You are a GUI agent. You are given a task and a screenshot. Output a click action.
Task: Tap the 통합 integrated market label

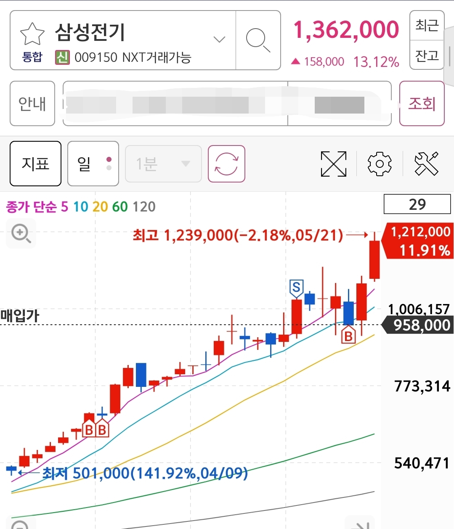coord(32,57)
